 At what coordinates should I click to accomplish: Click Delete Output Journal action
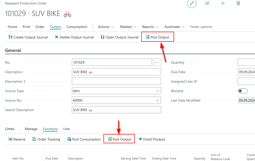tap(74, 37)
